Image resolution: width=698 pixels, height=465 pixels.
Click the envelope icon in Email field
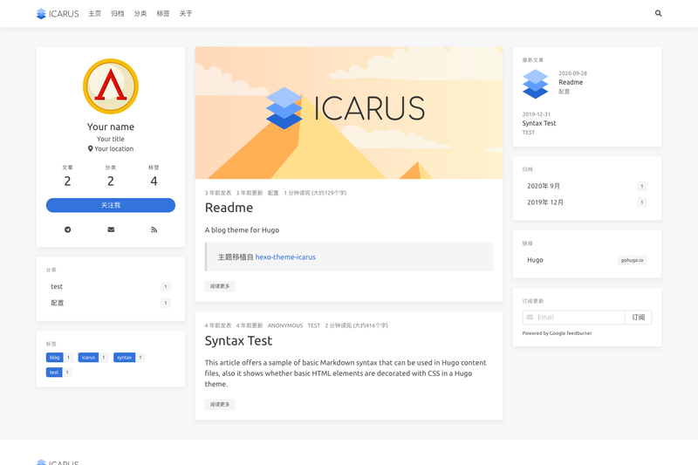530,318
